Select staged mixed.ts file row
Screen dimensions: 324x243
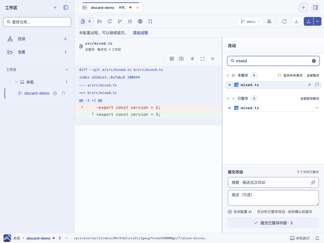click(273, 108)
